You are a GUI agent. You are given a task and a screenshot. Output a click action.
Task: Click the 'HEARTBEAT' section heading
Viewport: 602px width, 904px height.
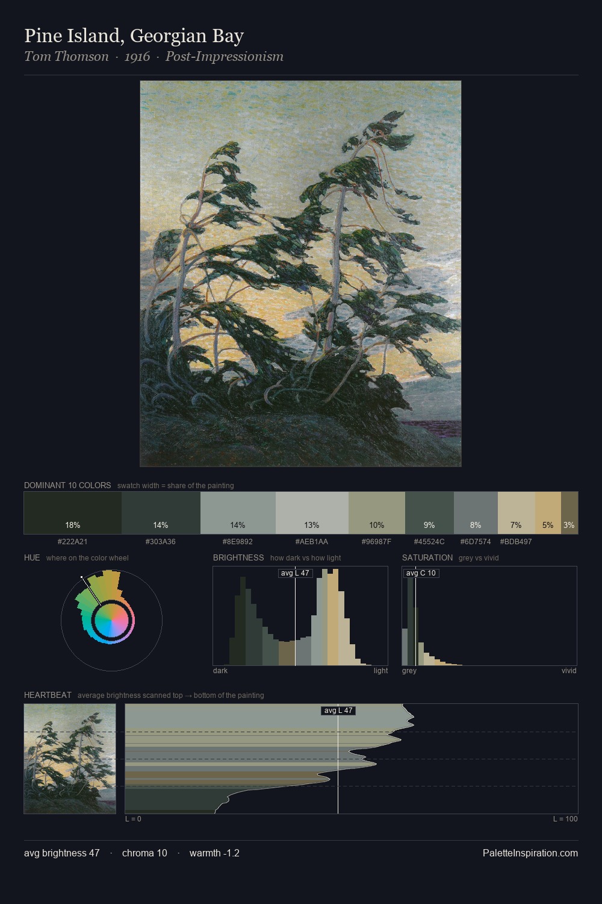[x=48, y=695]
